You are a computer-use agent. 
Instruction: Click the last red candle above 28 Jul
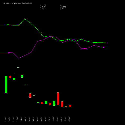(70, 106)
